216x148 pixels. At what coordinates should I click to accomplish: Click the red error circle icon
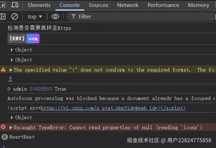[3, 127]
